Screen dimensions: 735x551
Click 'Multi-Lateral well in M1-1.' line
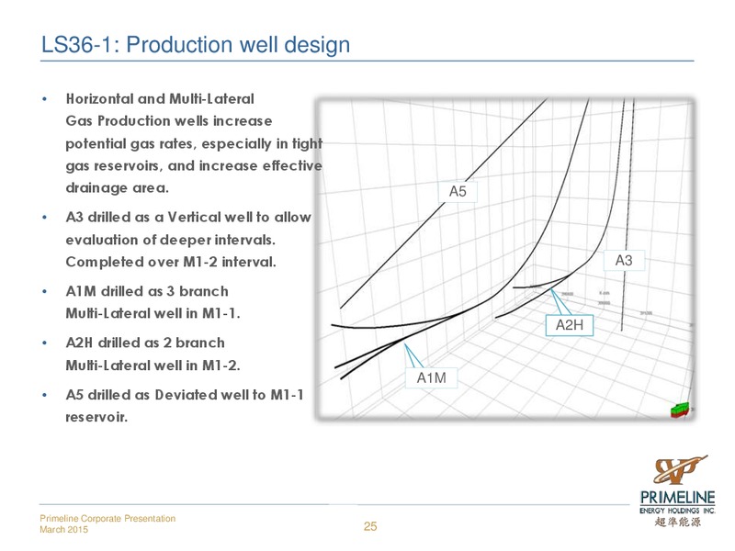tap(153, 313)
